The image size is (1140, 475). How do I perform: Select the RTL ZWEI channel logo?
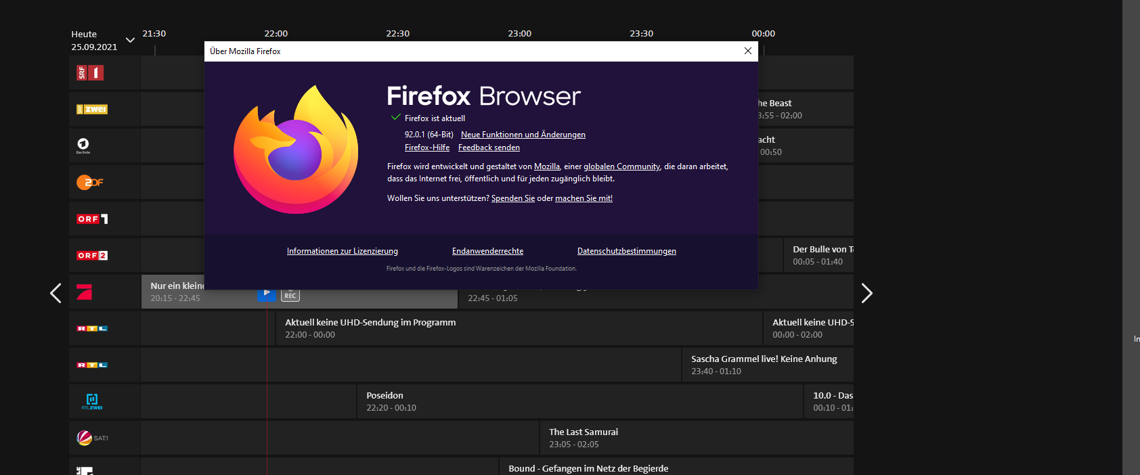tap(92, 401)
